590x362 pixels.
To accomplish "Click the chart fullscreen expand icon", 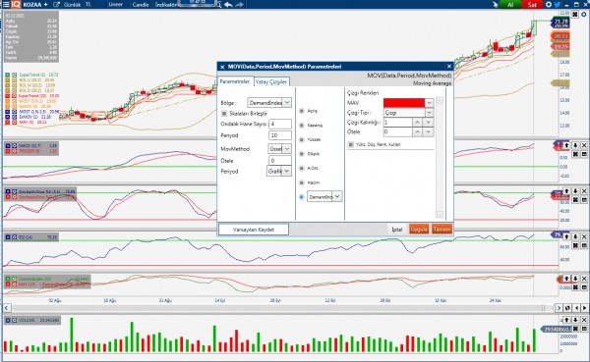I will 575,15.
